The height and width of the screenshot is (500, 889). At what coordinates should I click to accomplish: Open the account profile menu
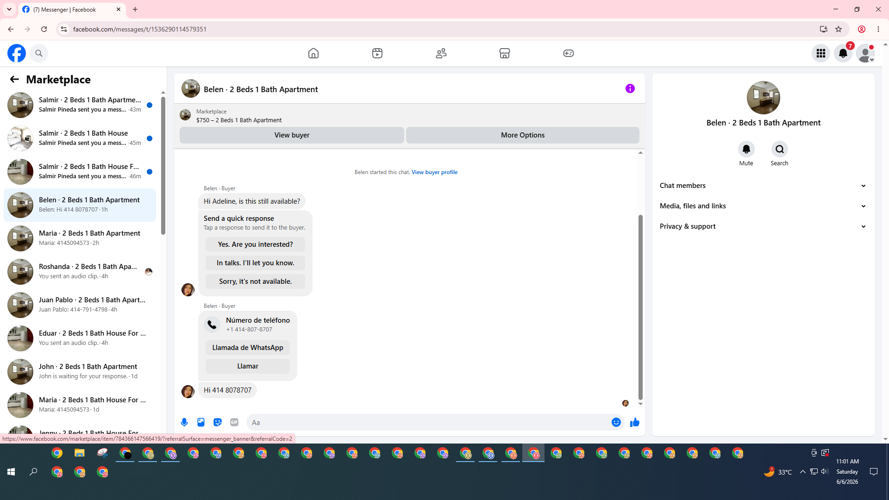pos(865,53)
